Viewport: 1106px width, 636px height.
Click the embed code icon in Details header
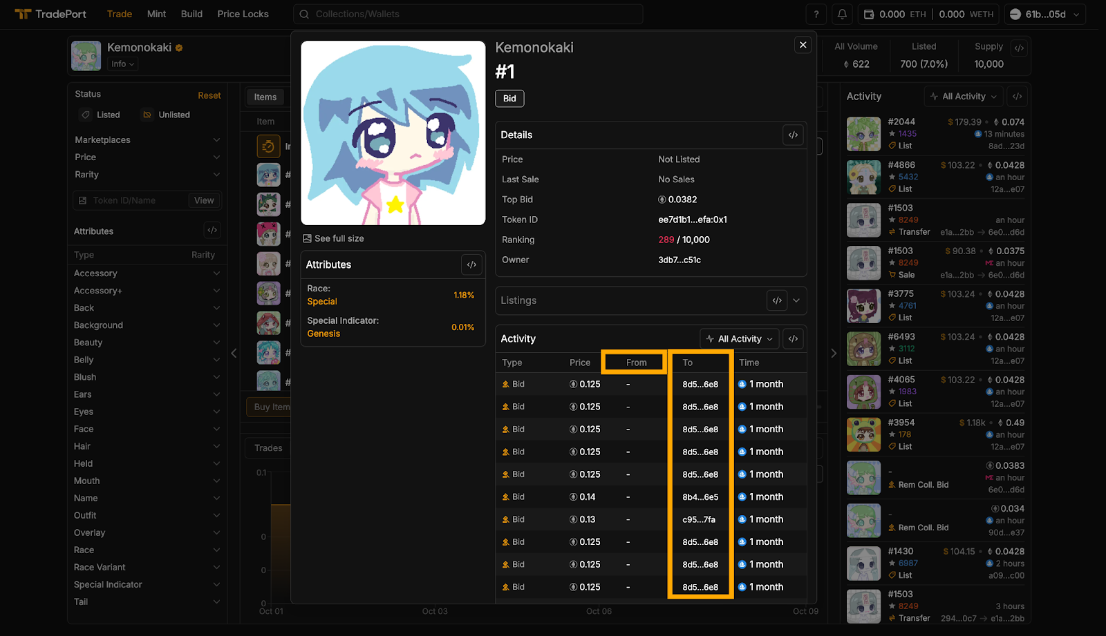(x=793, y=135)
